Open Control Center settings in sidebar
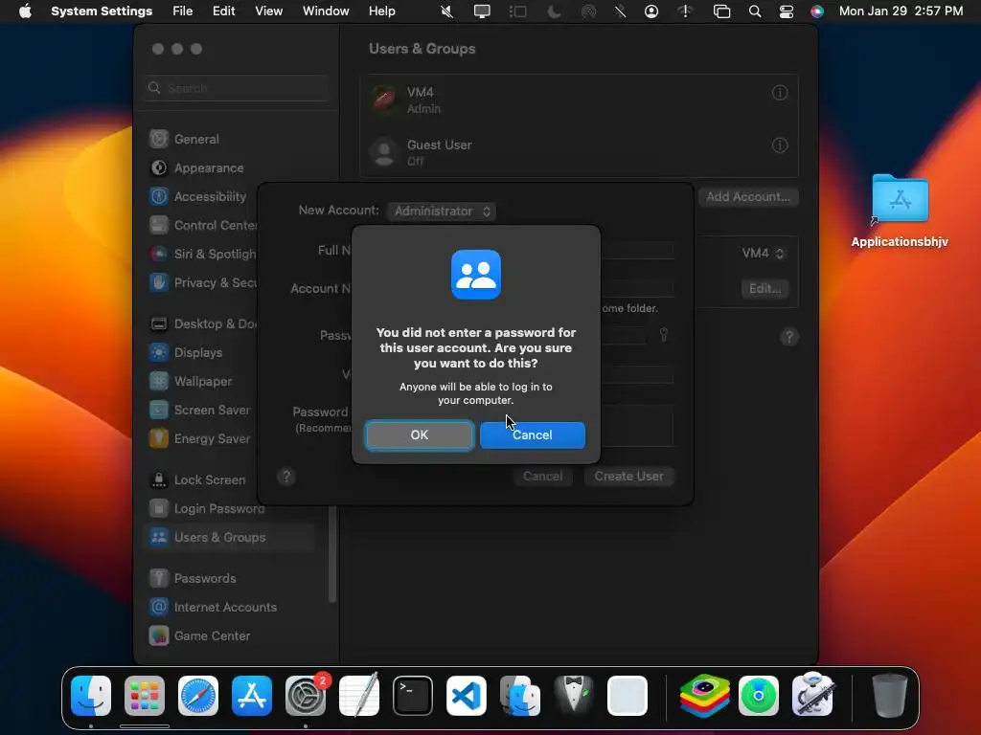The image size is (981, 735). click(x=201, y=225)
